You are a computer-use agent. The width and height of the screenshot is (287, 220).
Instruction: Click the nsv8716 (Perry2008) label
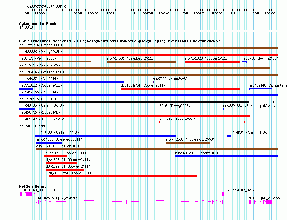click(x=172, y=106)
